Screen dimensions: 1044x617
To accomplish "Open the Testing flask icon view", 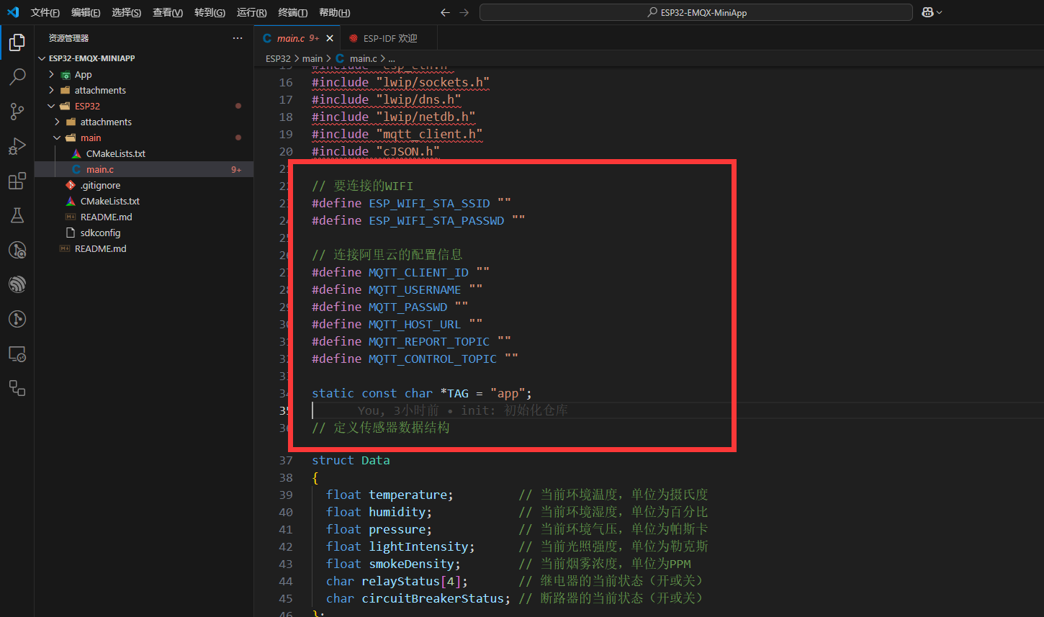I will point(17,215).
